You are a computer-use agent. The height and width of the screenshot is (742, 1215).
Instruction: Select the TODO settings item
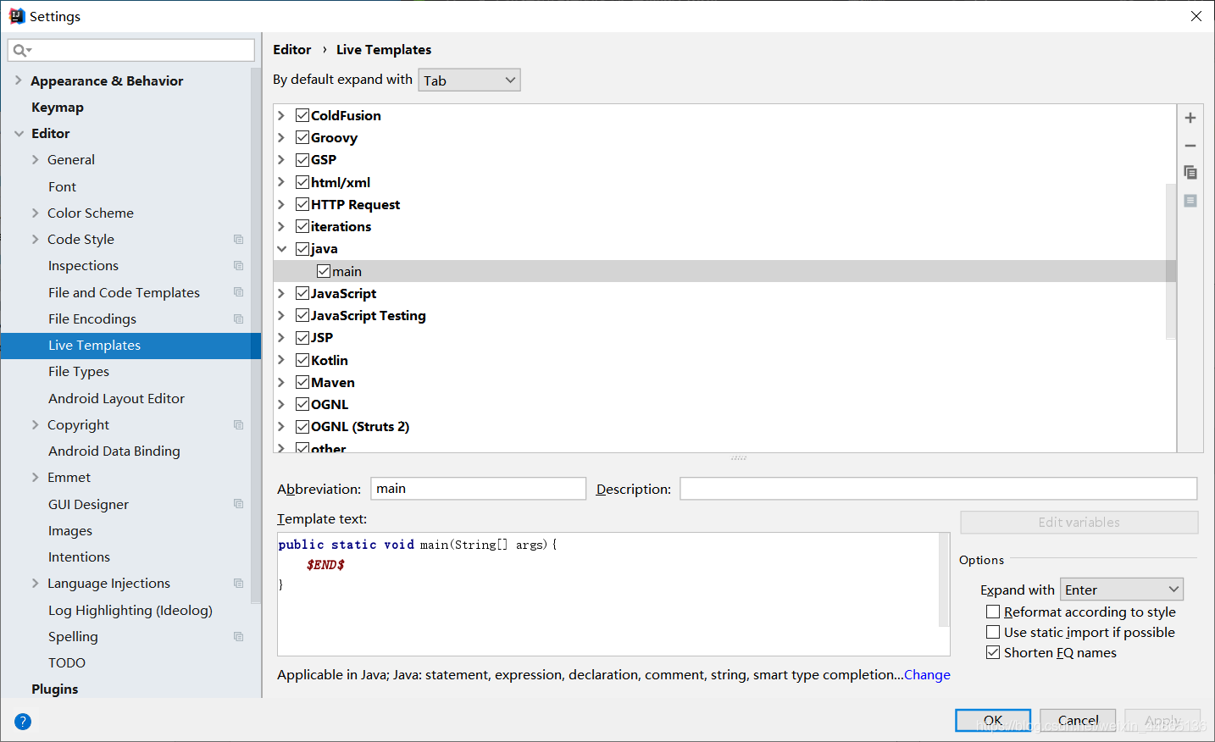(x=67, y=663)
